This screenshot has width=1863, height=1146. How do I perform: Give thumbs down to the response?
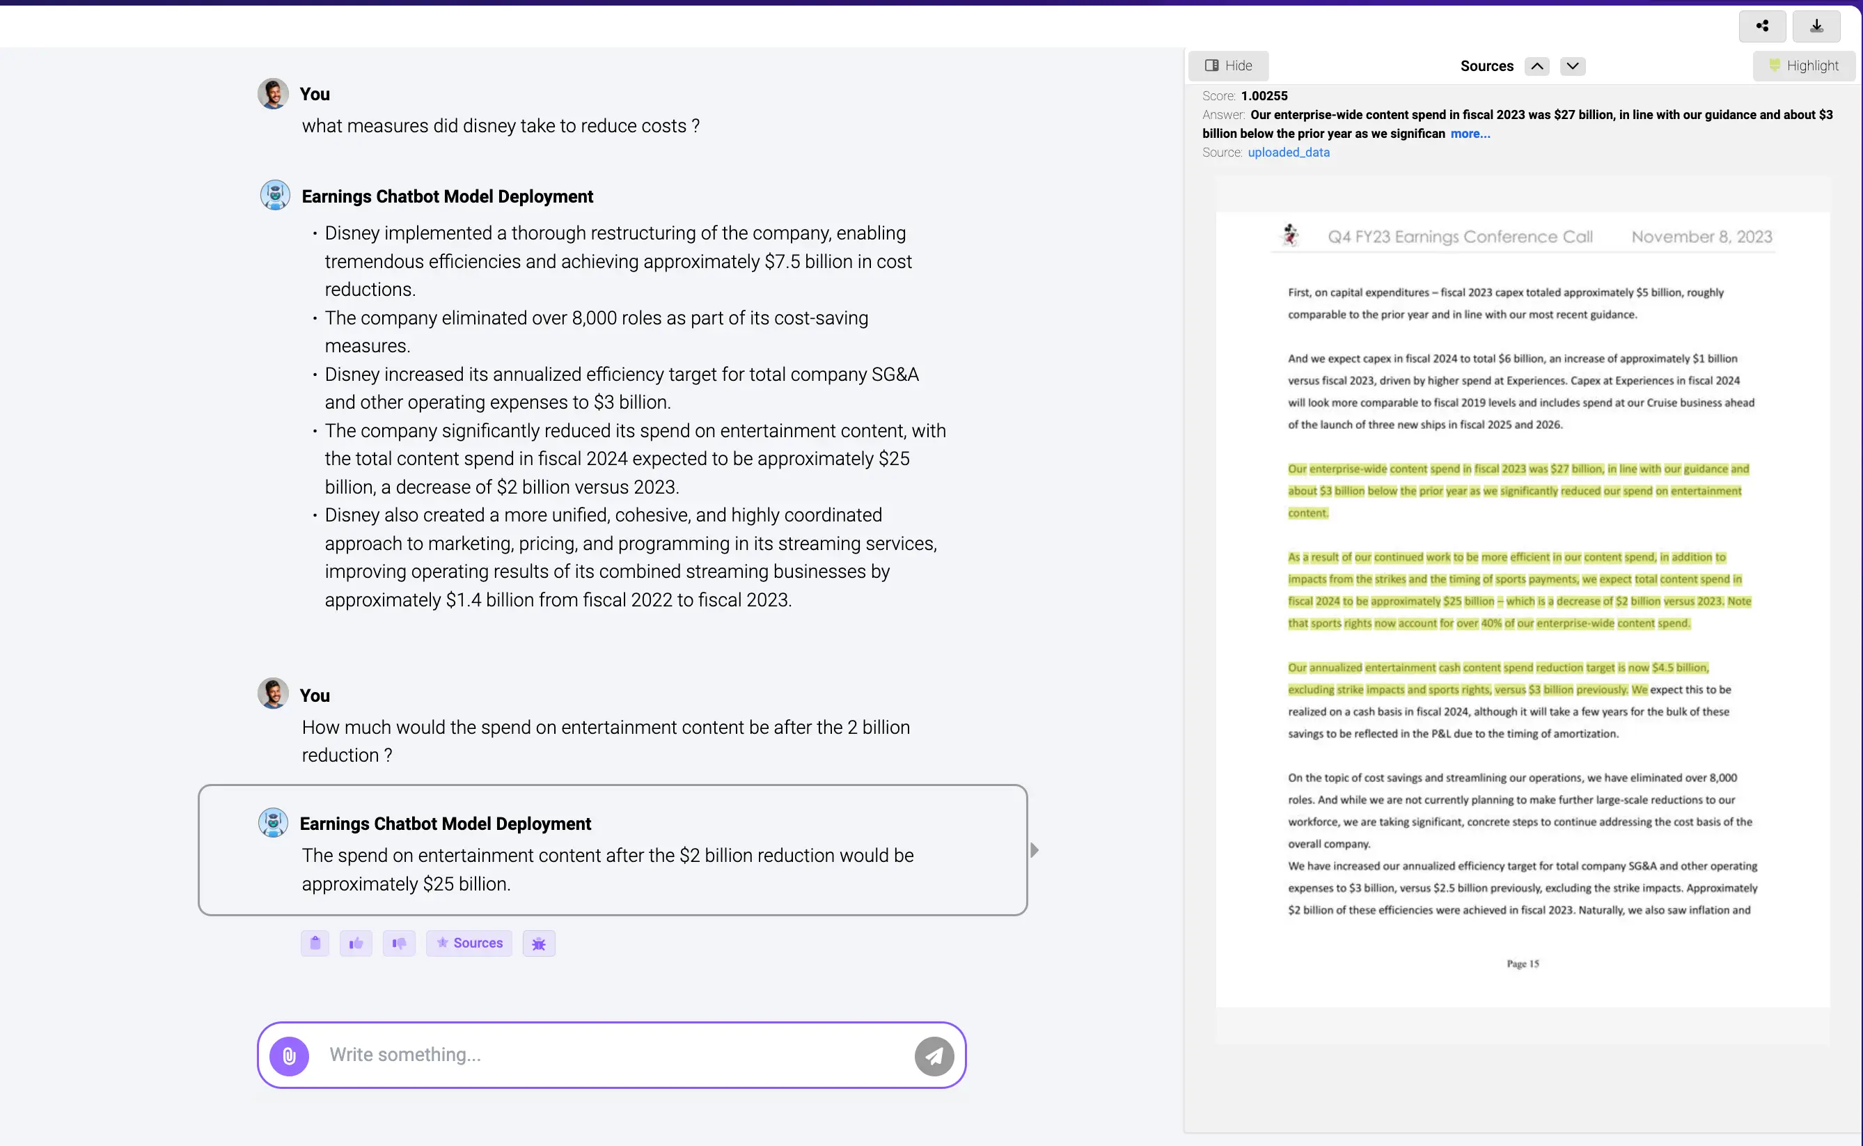tap(399, 943)
